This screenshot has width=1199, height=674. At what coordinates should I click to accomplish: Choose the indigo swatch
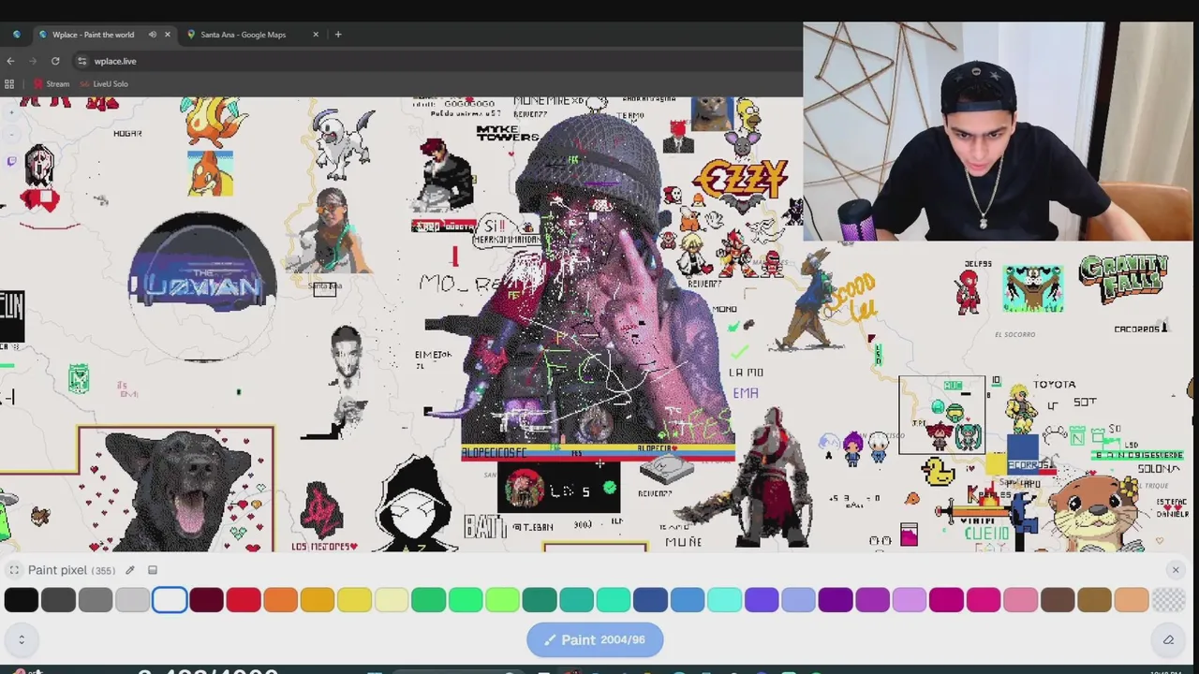click(x=762, y=600)
